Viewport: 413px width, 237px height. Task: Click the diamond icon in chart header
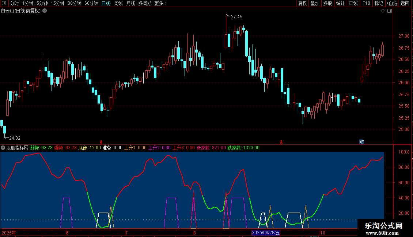383,11
